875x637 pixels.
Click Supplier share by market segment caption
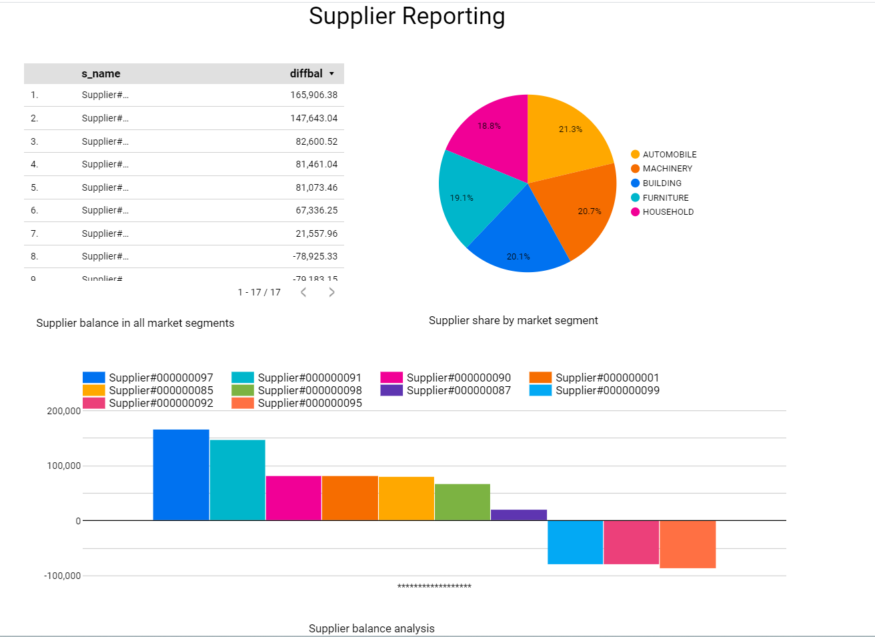[514, 320]
